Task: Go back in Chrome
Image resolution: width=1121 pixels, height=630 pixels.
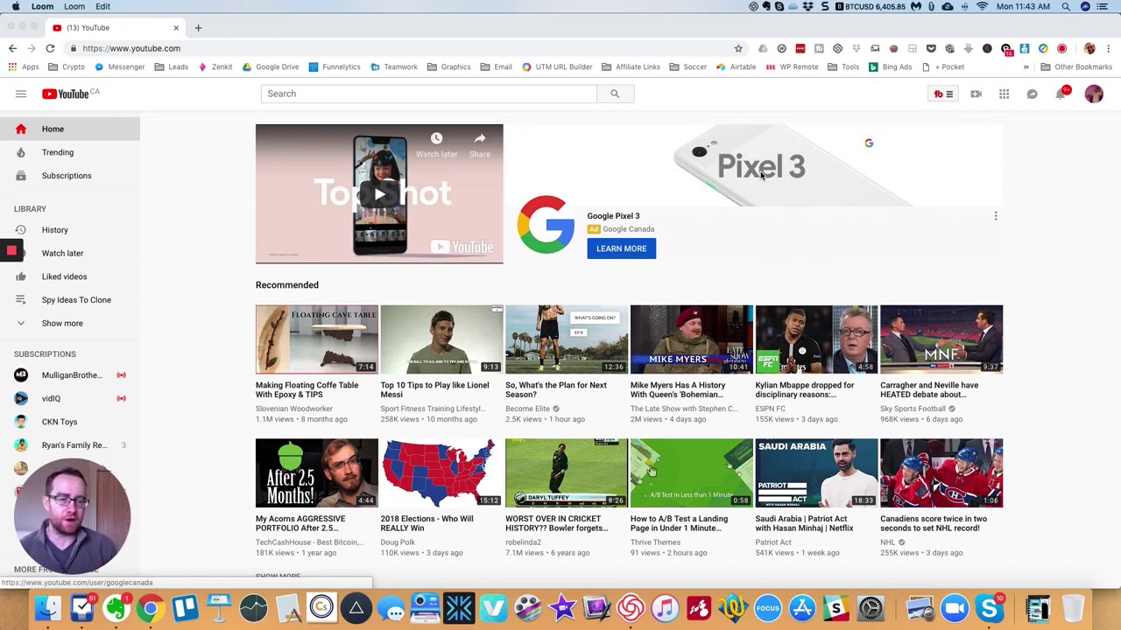Action: click(12, 48)
